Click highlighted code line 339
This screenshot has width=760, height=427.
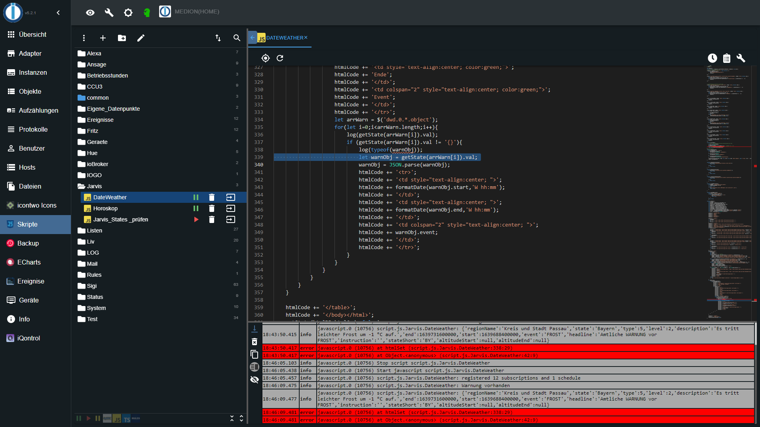(377, 157)
